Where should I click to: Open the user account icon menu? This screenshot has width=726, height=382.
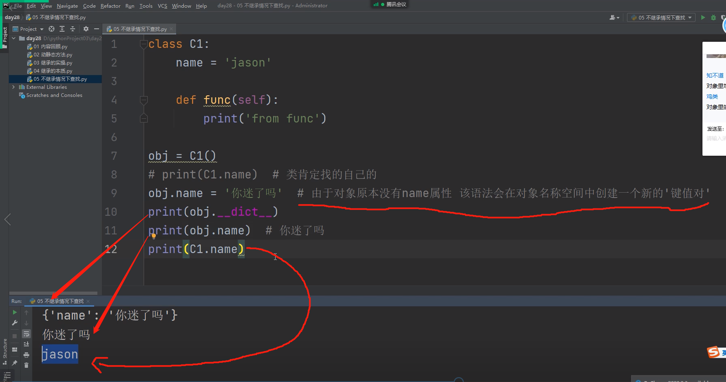click(614, 17)
